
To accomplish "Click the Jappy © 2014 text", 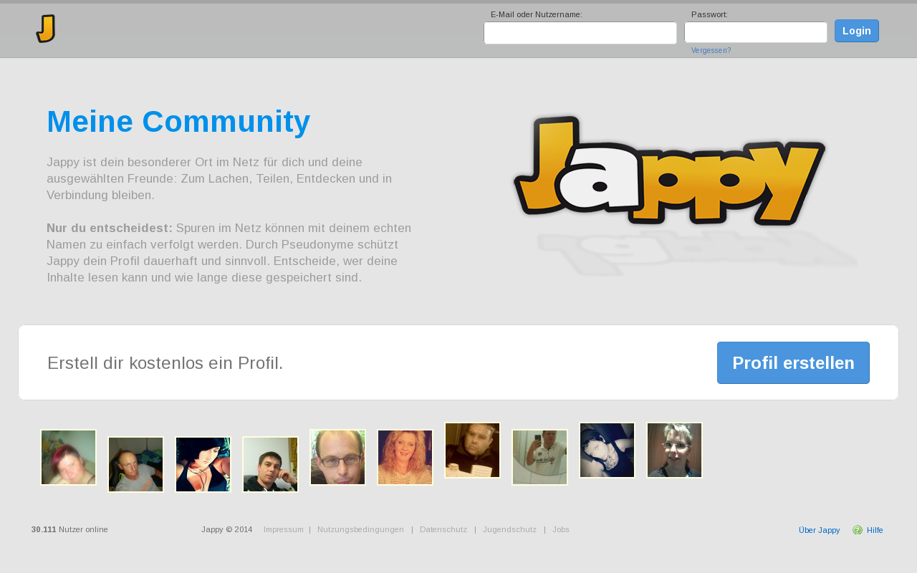I will 227,529.
